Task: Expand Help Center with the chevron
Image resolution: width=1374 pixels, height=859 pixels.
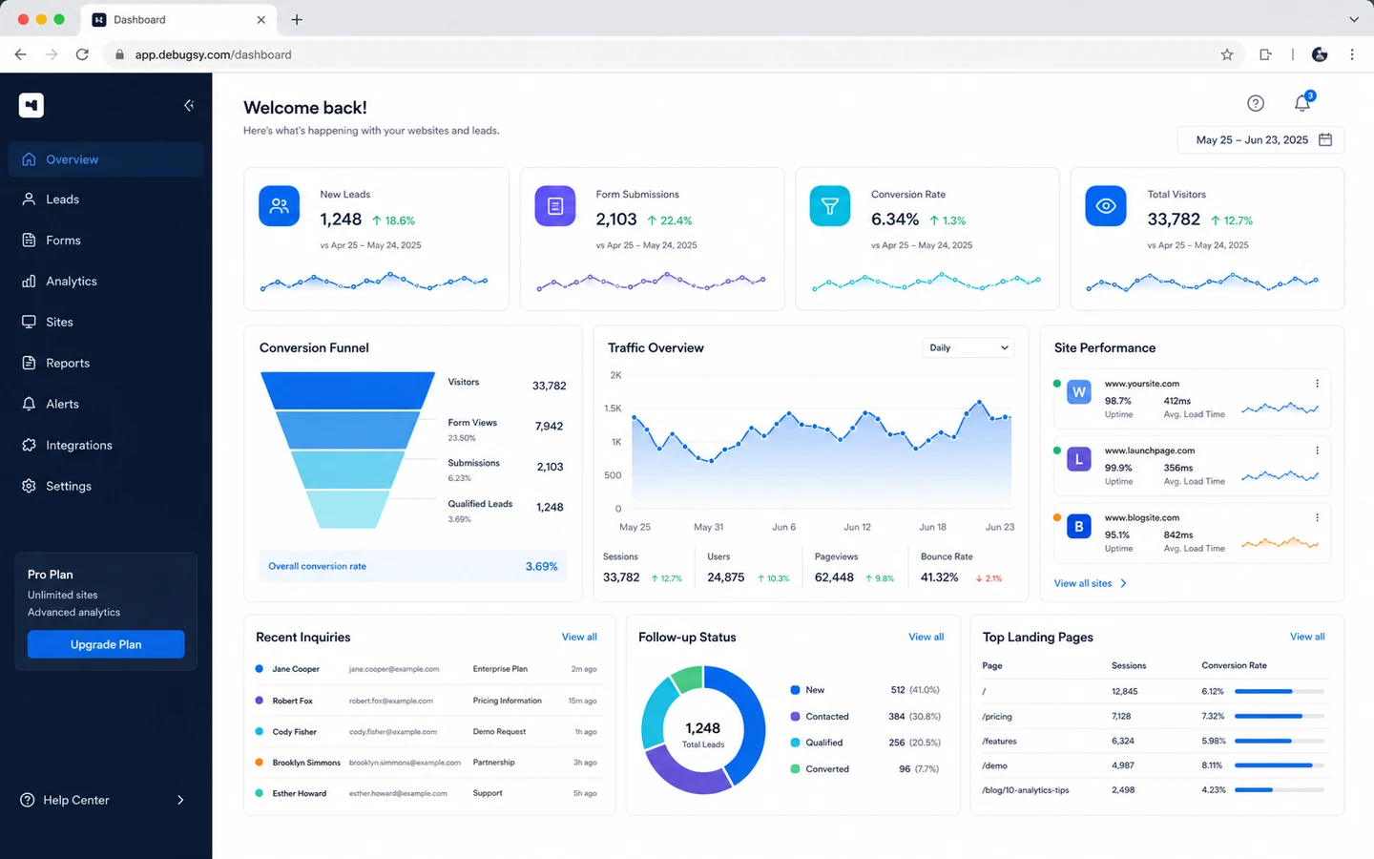Action: pyautogui.click(x=180, y=800)
